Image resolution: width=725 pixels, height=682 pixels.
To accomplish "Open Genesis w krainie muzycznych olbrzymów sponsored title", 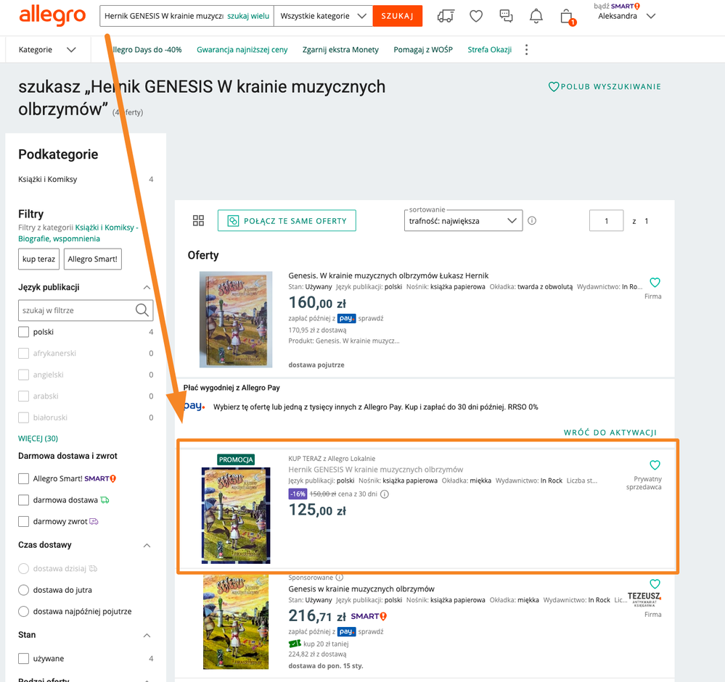I will 361,589.
